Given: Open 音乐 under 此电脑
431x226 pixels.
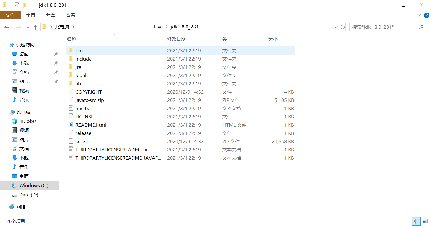Looking at the screenshot, I should pos(24,167).
